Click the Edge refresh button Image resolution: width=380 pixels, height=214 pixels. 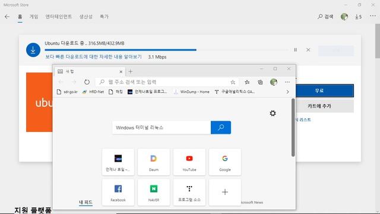click(x=87, y=82)
